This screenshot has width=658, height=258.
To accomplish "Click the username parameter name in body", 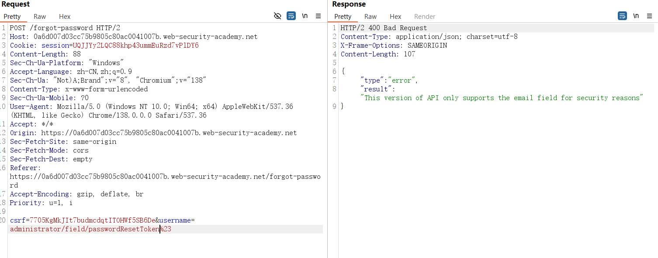I will (175, 220).
